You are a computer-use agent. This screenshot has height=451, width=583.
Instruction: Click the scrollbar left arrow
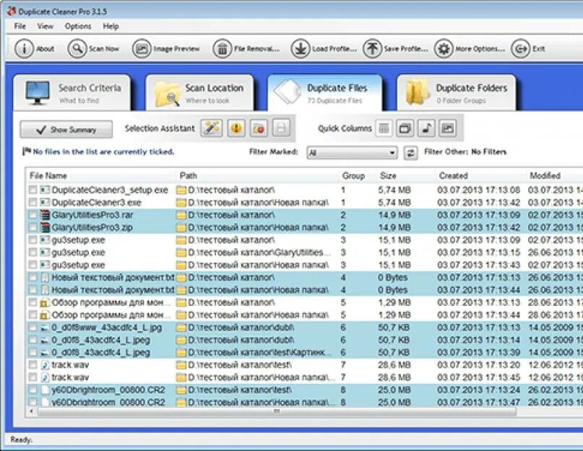(32, 411)
